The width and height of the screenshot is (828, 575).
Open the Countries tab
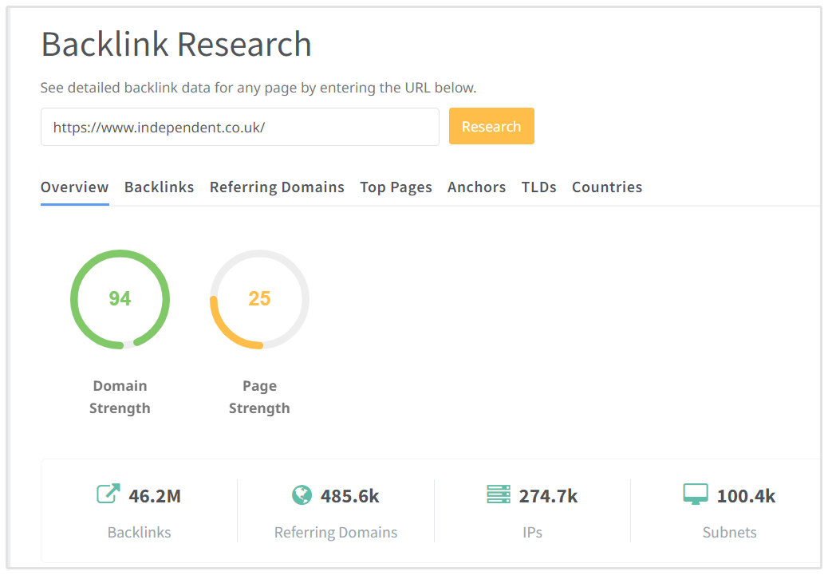pos(606,187)
